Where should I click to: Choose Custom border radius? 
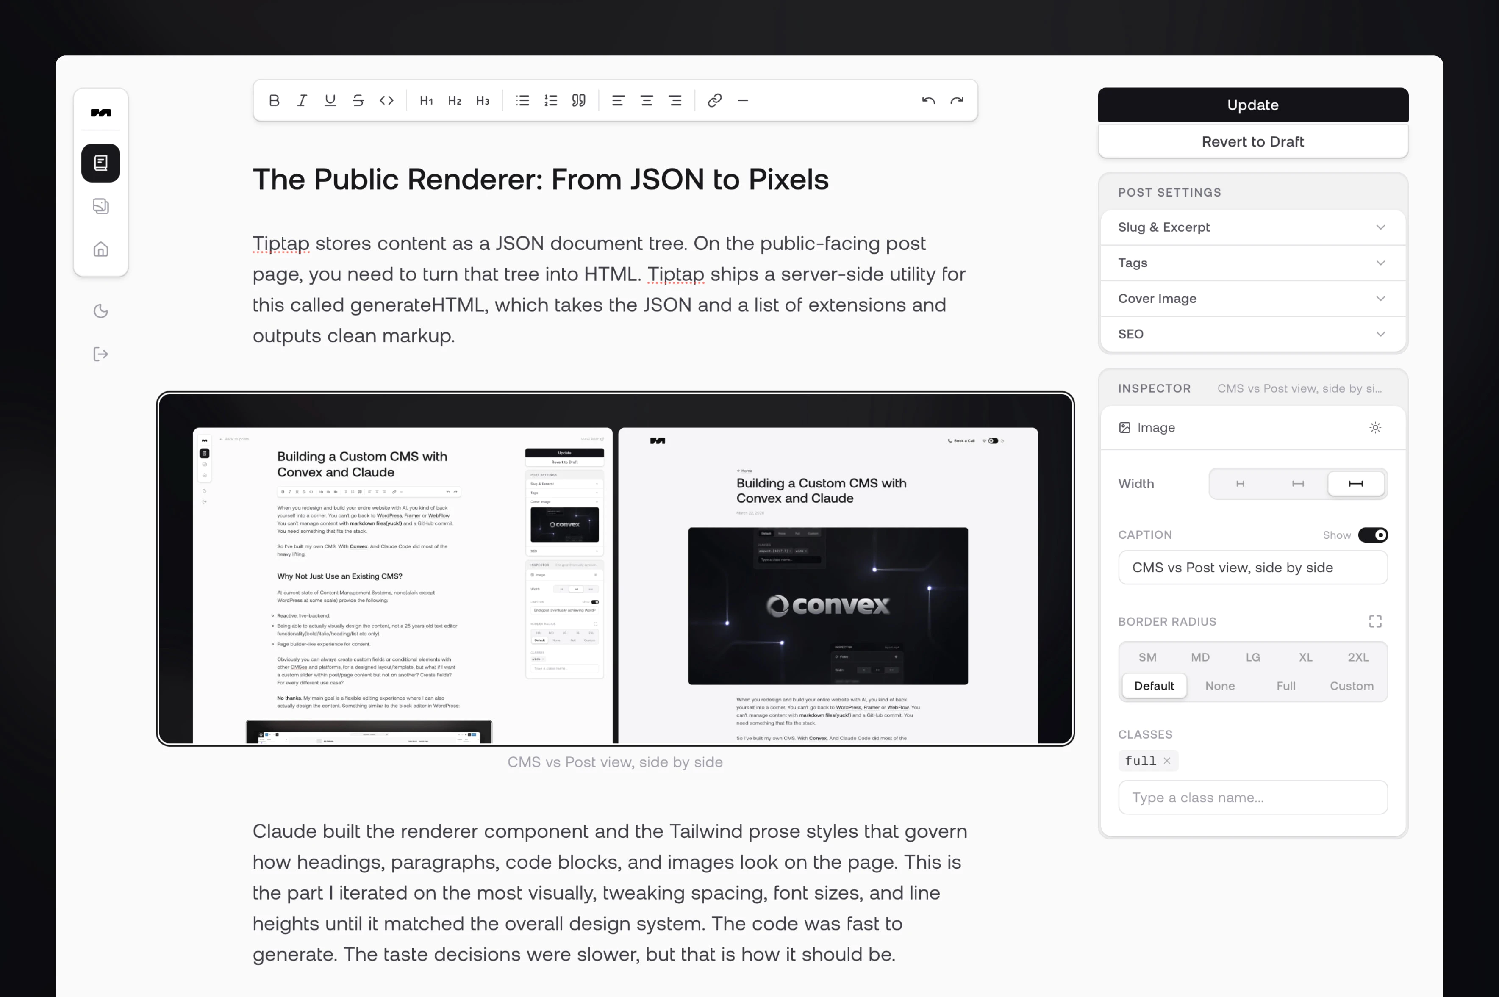pyautogui.click(x=1352, y=686)
